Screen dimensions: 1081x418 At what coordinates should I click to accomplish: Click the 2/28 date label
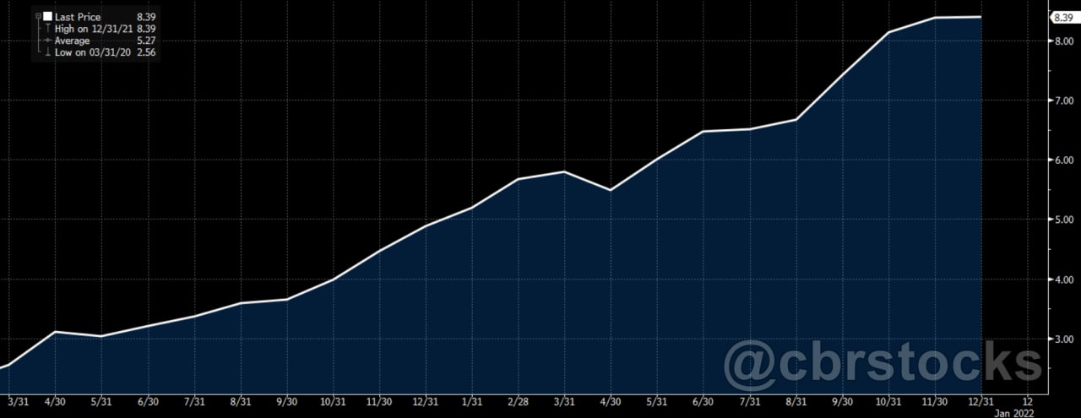(x=519, y=401)
